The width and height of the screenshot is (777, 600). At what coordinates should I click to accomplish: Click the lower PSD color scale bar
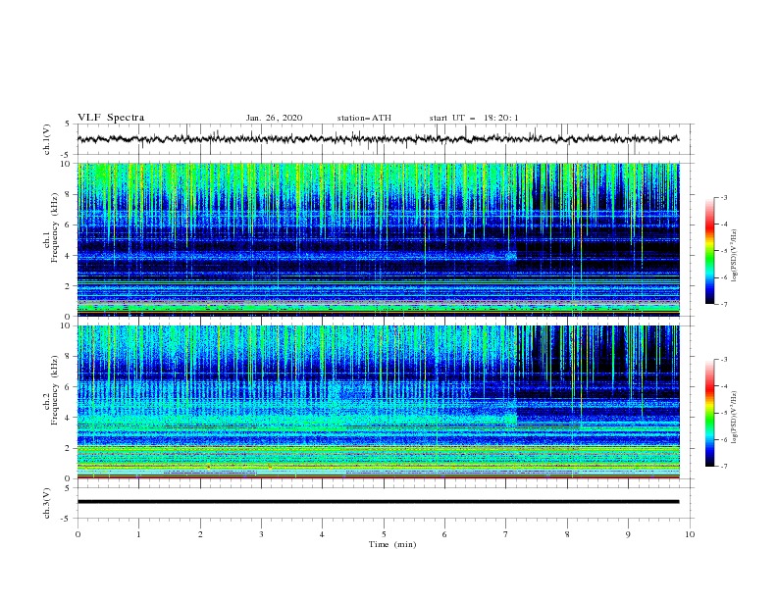709,413
